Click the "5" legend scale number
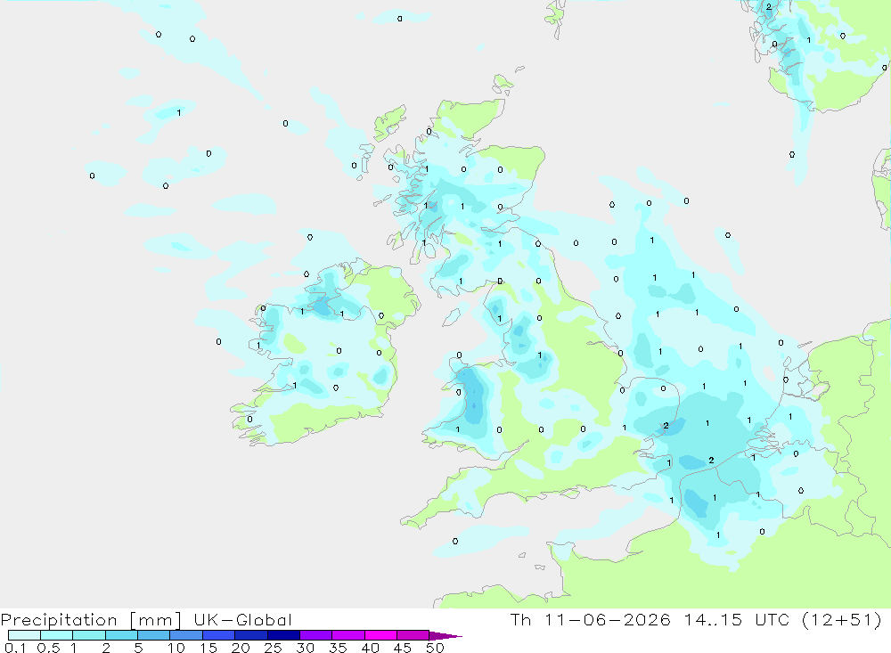The image size is (891, 653). [138, 648]
